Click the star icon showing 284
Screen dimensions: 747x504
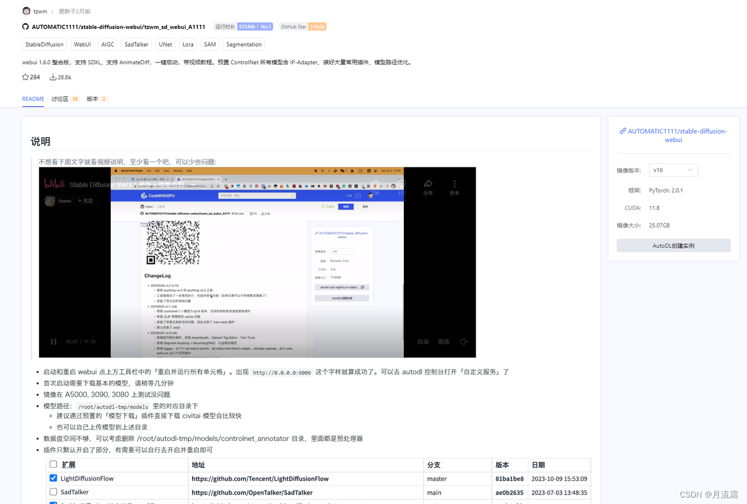tap(26, 77)
